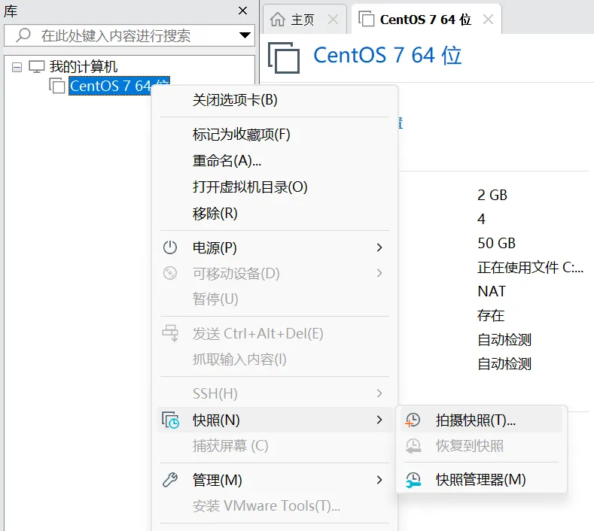Click the large VM icon beside the title
The height and width of the screenshot is (531, 594).
(284, 57)
